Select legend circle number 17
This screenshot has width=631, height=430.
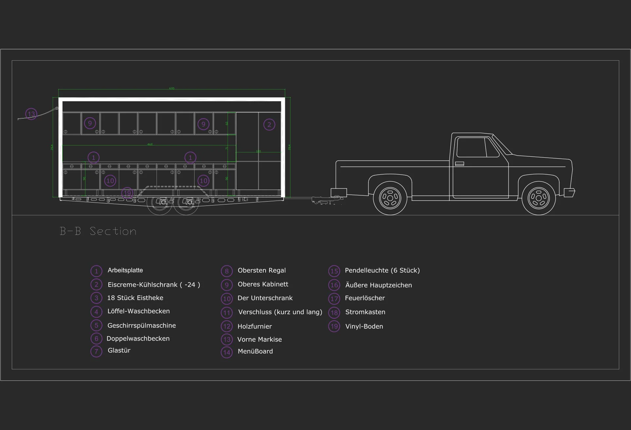tap(334, 299)
